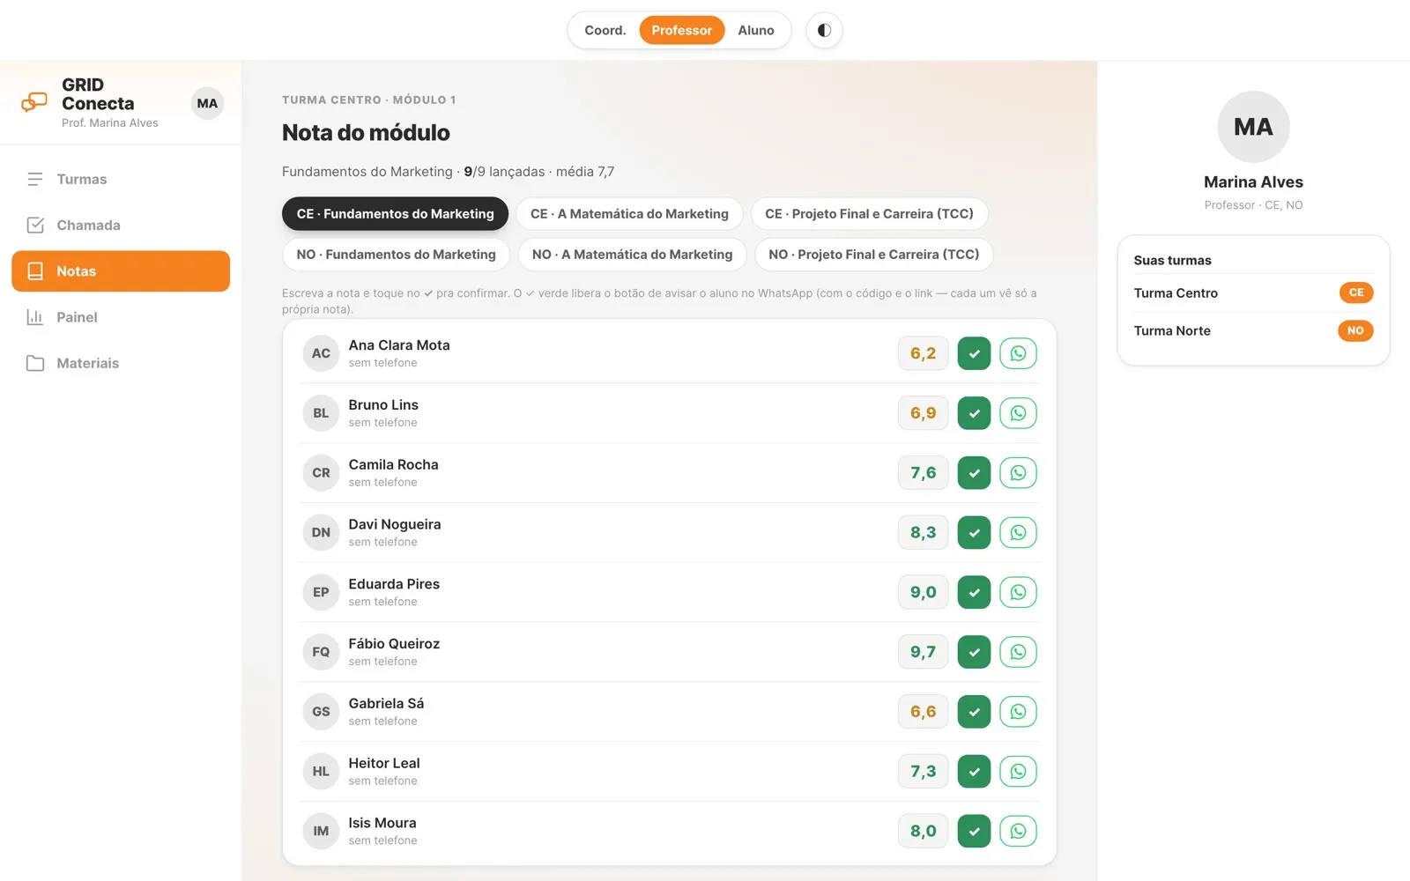The image size is (1410, 881).
Task: Send WhatsApp notice to Fábio Queiroz
Action: pyautogui.click(x=1018, y=652)
